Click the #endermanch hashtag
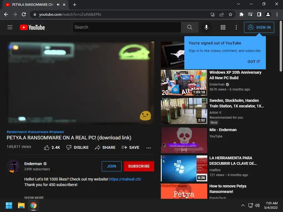This screenshot has height=212, width=283. click(x=17, y=132)
